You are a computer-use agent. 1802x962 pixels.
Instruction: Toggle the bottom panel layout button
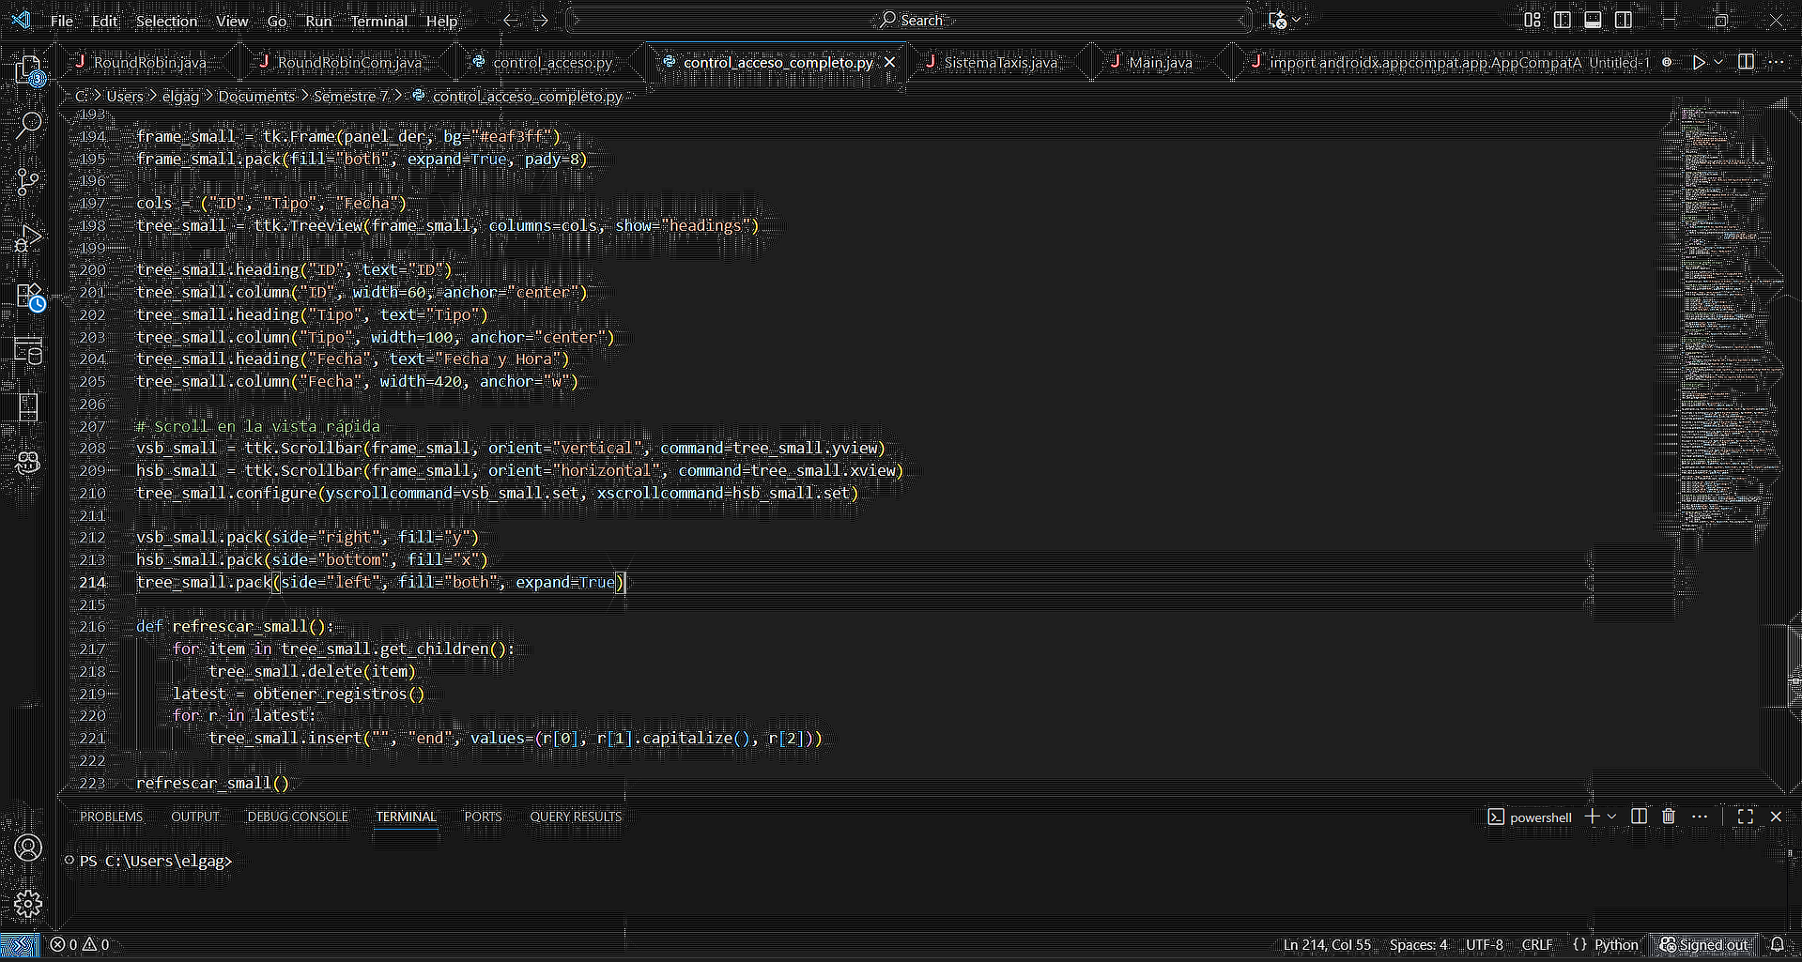[1593, 20]
